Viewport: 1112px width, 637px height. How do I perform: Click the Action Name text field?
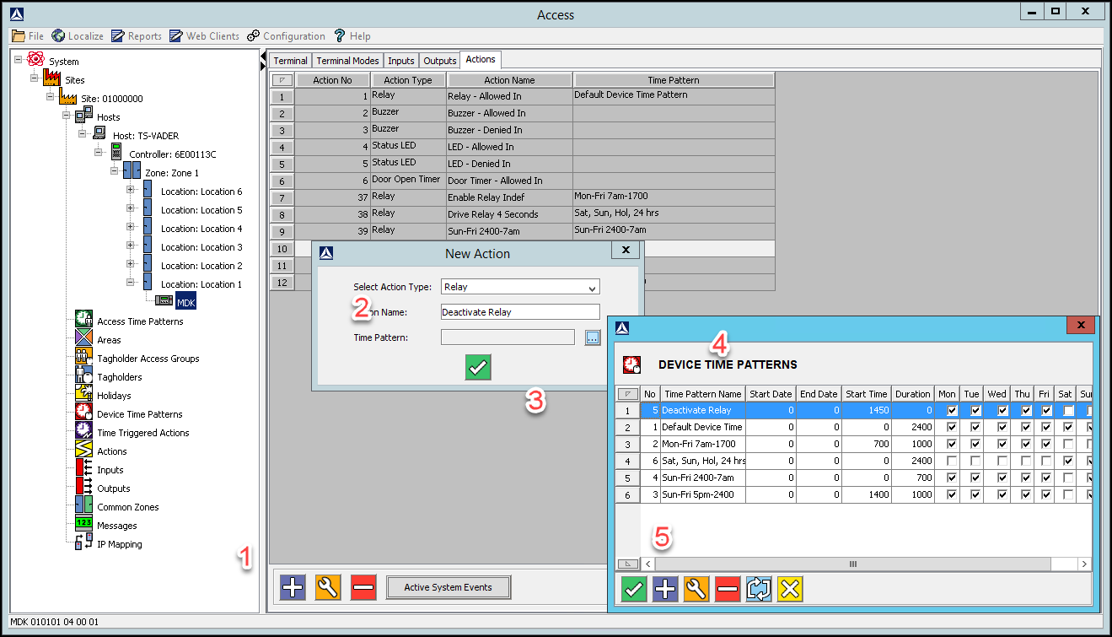(520, 312)
